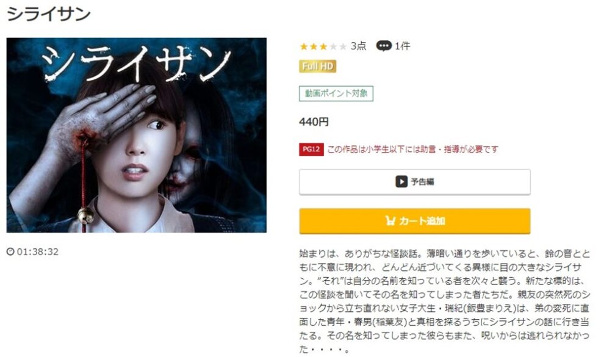601x357 pixels.
Task: Click the play icon in 予告編 button
Action: point(401,181)
